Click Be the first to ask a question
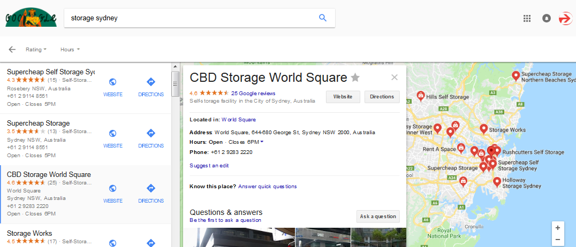 pos(225,220)
